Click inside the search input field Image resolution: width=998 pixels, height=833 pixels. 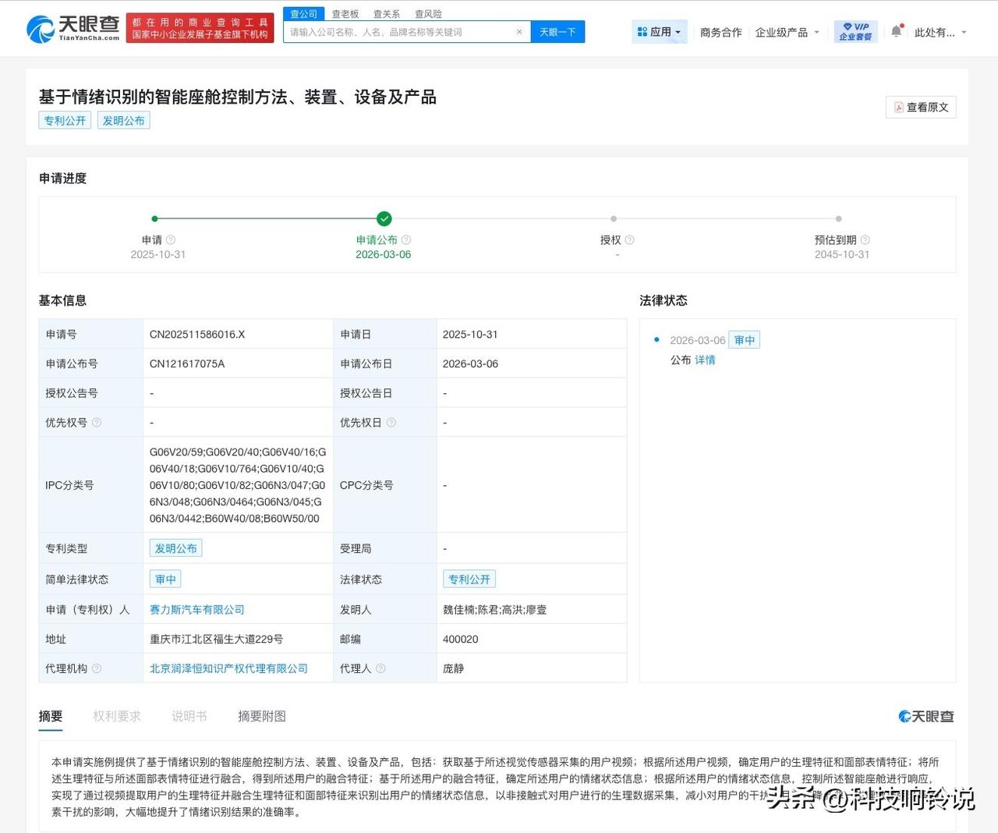click(390, 32)
